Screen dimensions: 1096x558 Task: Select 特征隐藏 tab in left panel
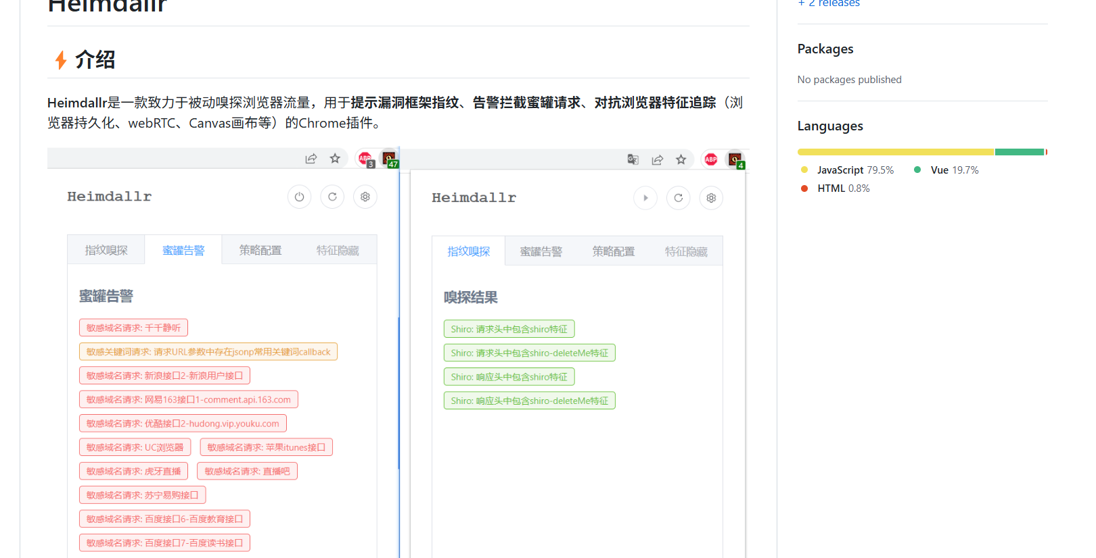click(338, 250)
